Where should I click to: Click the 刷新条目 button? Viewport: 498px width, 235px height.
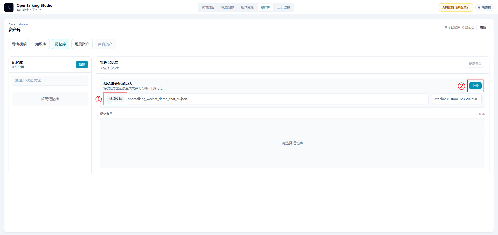click(475, 64)
